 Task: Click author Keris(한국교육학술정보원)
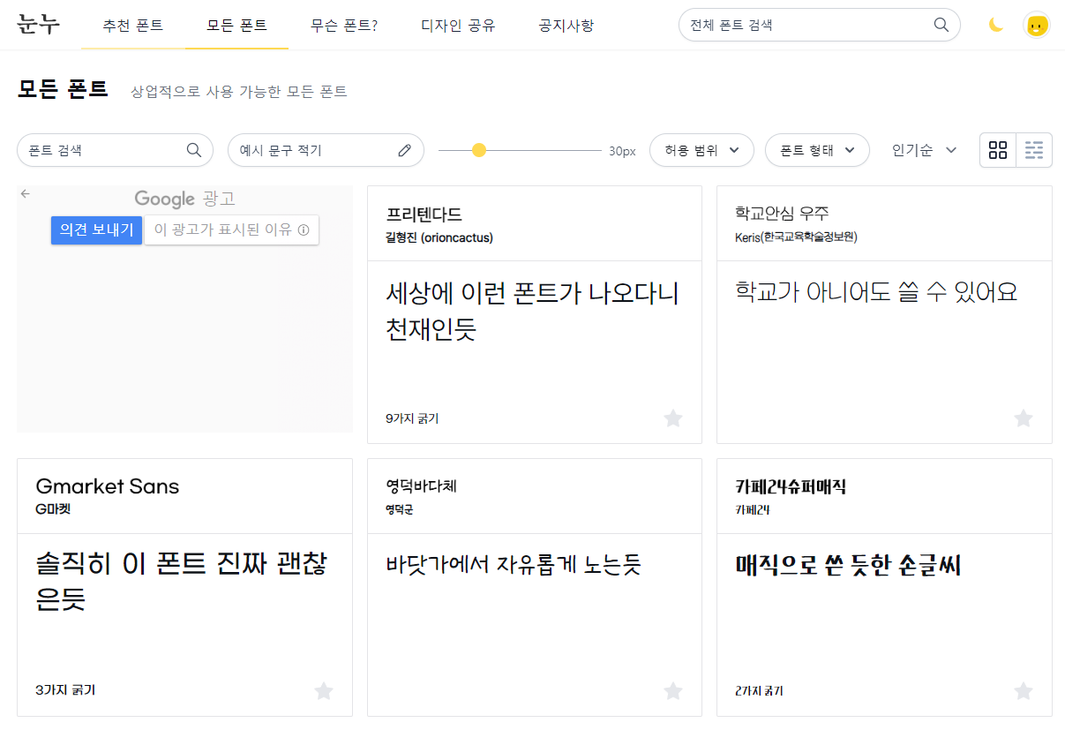click(796, 237)
